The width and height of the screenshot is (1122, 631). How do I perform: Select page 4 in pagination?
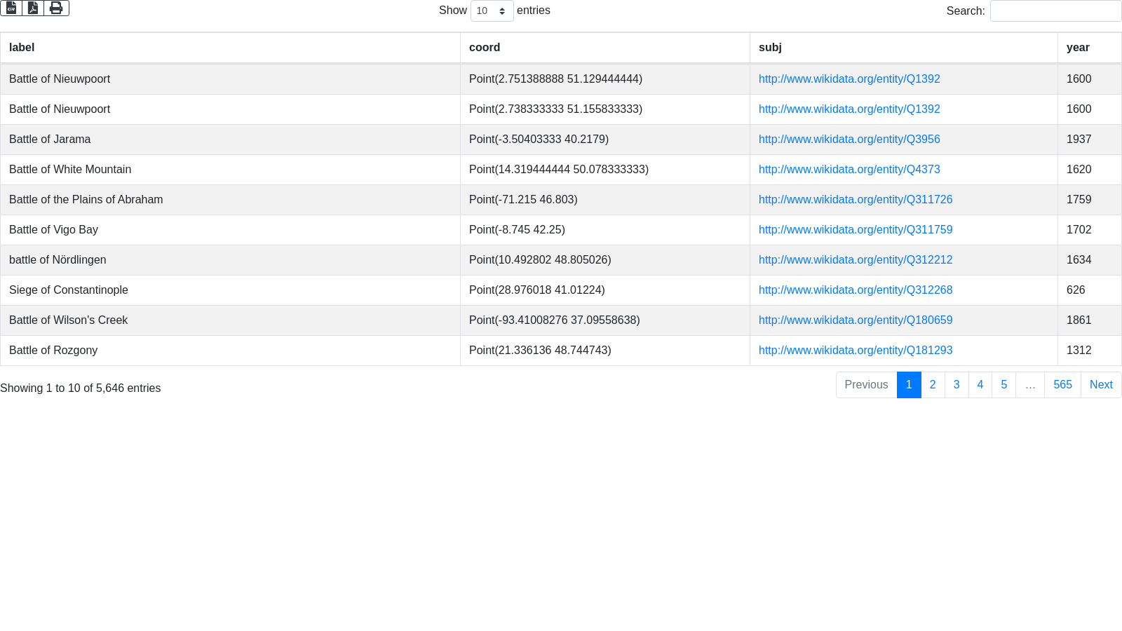(980, 385)
